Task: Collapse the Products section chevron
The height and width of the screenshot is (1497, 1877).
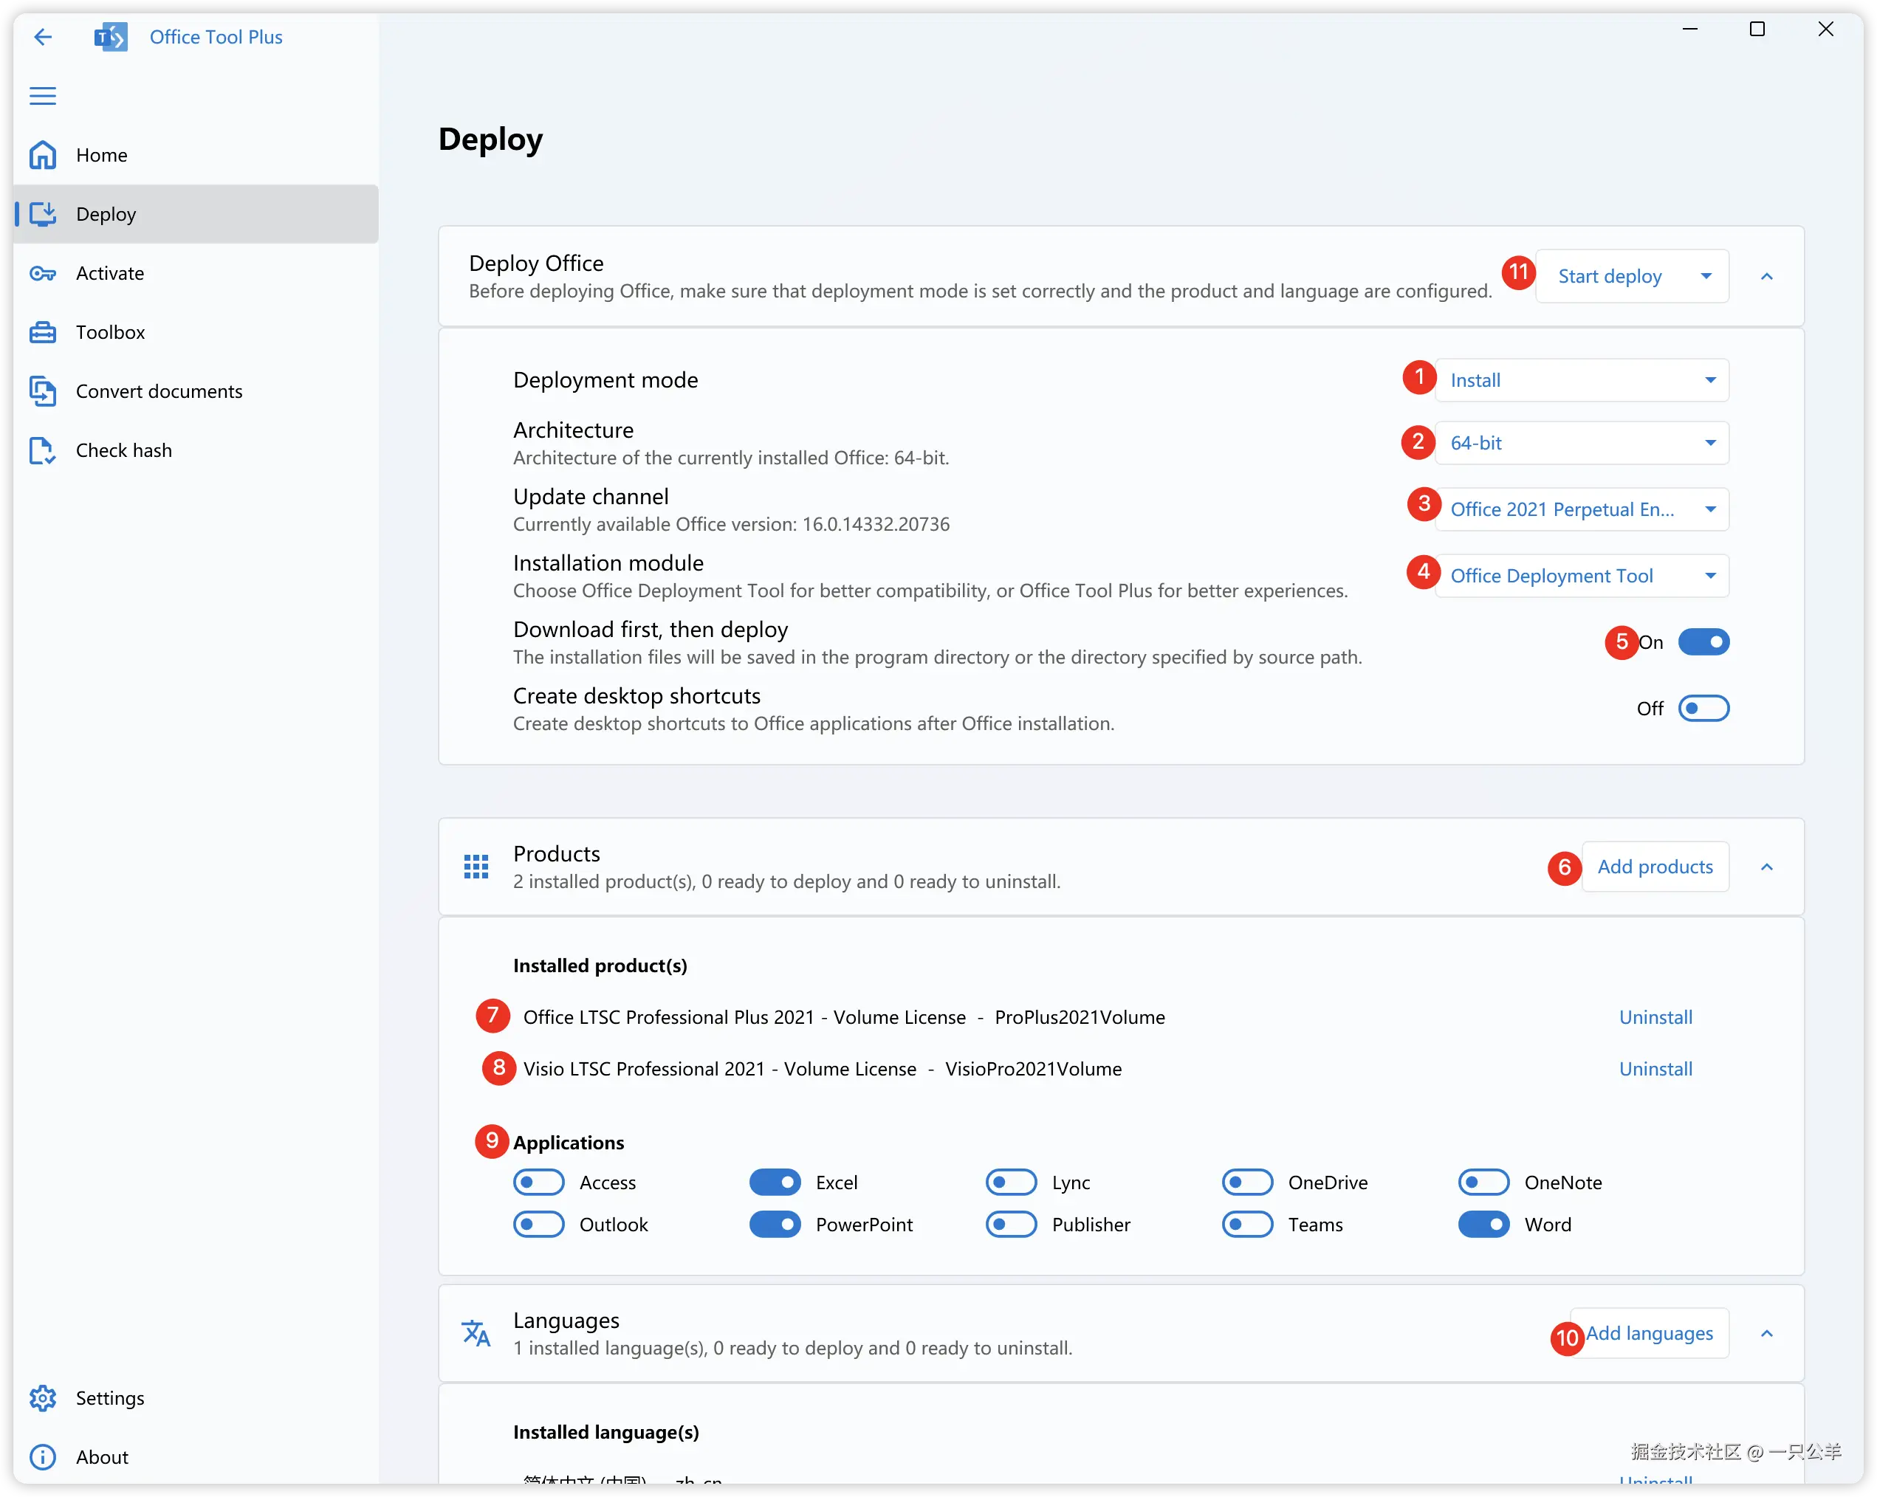Action: [x=1766, y=867]
